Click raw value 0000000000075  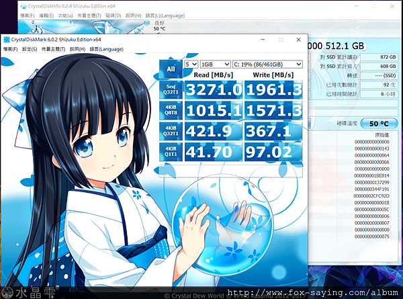pyautogui.click(x=371, y=237)
